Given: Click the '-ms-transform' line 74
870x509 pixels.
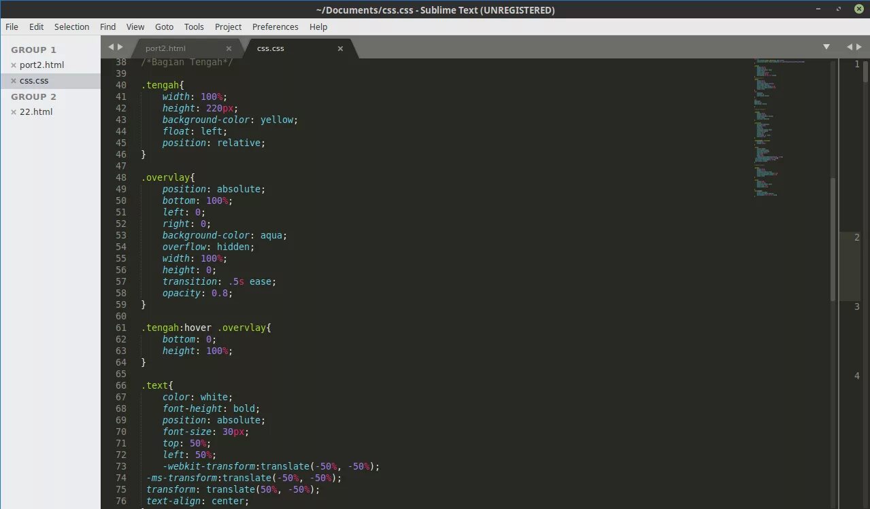Looking at the screenshot, I should click(x=244, y=478).
